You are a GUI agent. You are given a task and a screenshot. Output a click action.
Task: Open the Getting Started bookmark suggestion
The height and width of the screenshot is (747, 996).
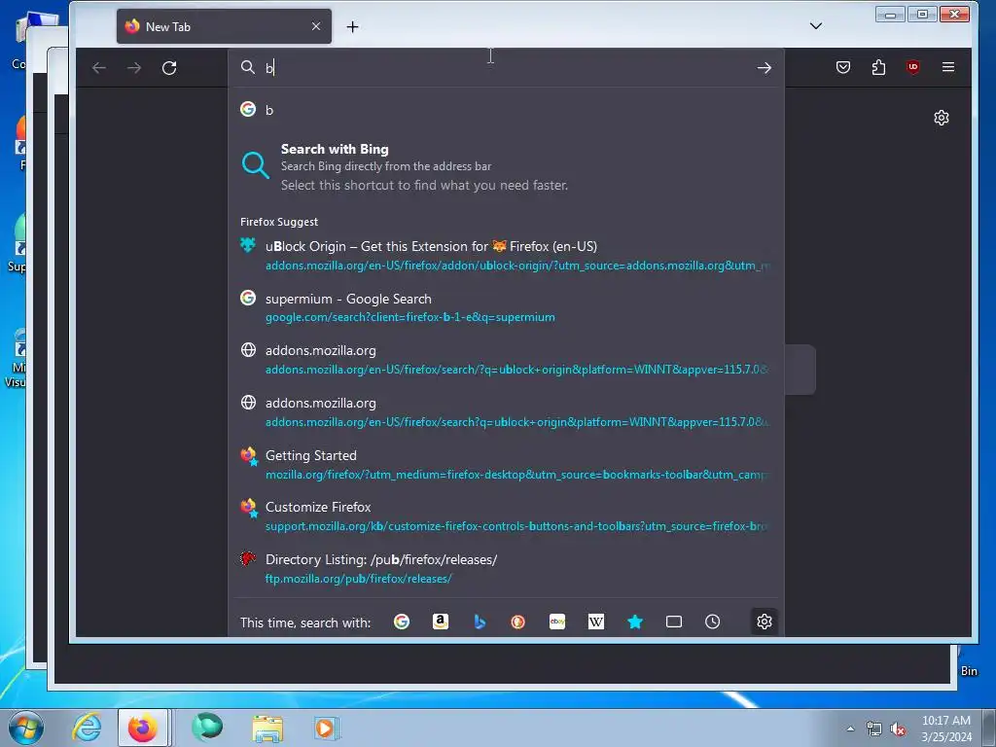click(x=506, y=464)
